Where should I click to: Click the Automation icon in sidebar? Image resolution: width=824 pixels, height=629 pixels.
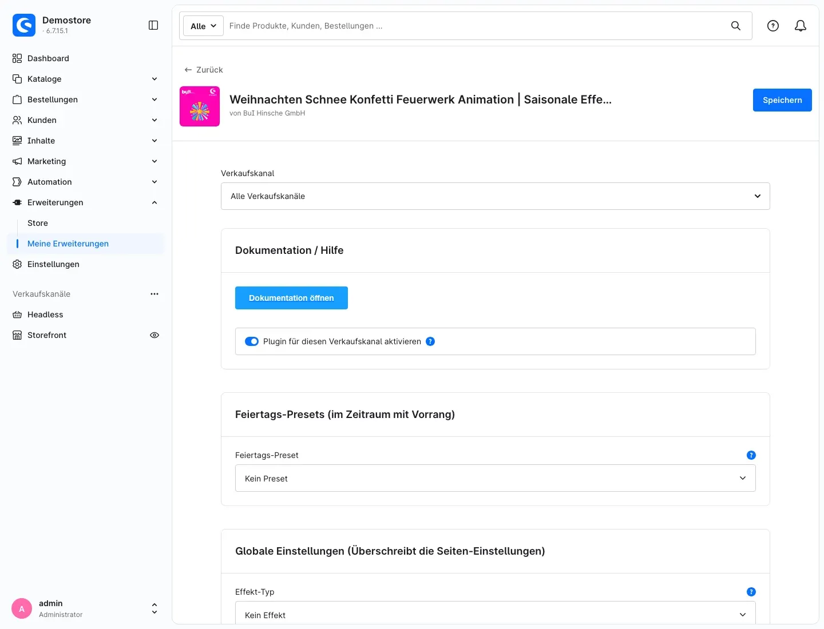click(x=17, y=182)
